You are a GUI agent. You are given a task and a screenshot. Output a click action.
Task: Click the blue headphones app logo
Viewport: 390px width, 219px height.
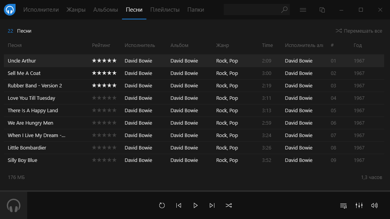[x=10, y=10]
